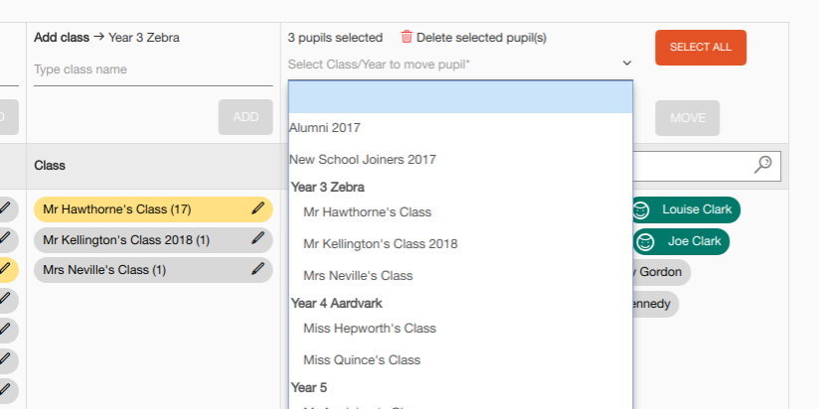This screenshot has height=409, width=819.
Task: Select the Gordon pupil chip
Action: coord(661,272)
